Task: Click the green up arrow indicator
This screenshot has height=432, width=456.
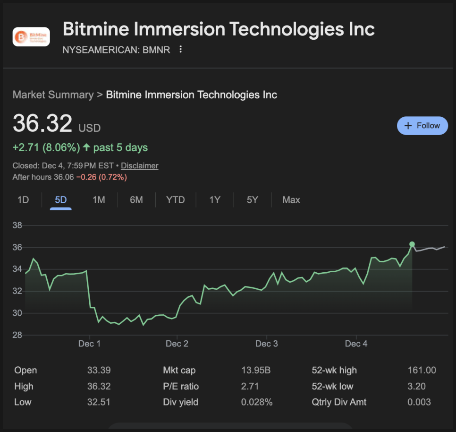Action: coord(86,147)
